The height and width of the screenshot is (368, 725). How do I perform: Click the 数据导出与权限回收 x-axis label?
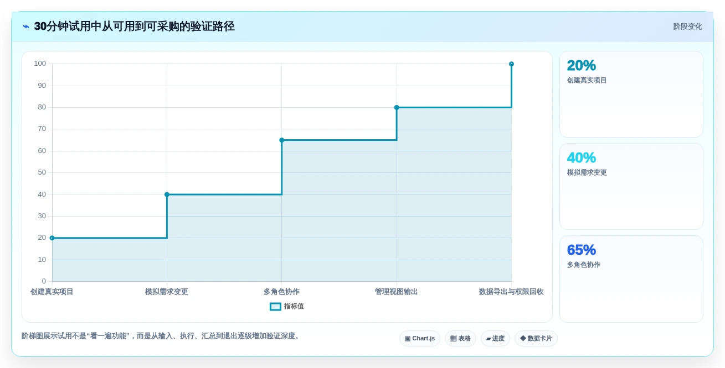[511, 292]
